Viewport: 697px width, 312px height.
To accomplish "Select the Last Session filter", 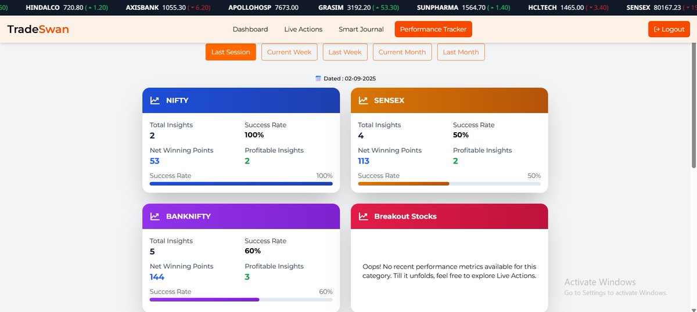I will point(231,52).
